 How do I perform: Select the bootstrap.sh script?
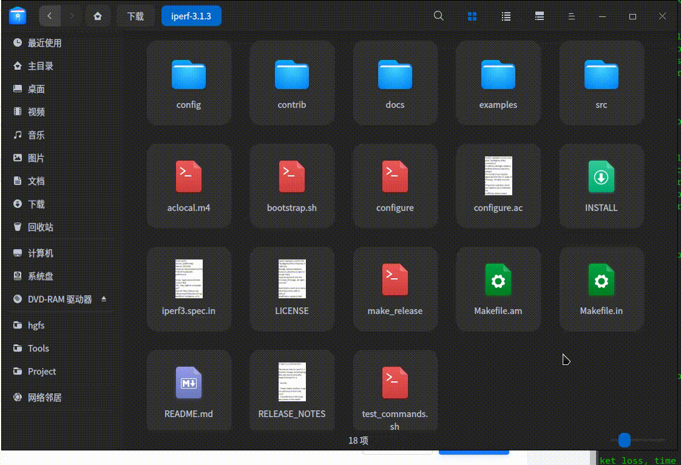(292, 186)
